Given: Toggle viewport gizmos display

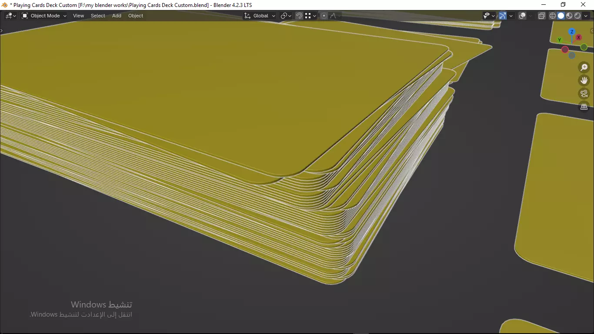Looking at the screenshot, I should click(x=503, y=16).
